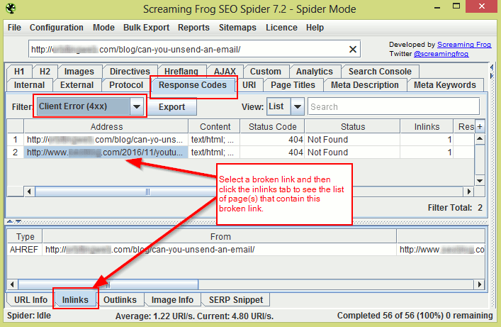The image size is (501, 327).
Task: Click the From column header in lower pane
Action: click(x=220, y=236)
